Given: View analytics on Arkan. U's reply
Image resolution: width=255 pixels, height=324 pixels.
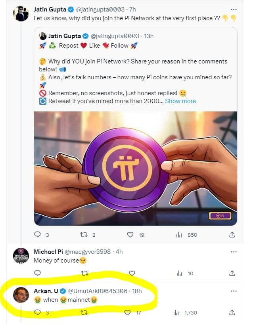Looking at the screenshot, I should click(176, 313).
